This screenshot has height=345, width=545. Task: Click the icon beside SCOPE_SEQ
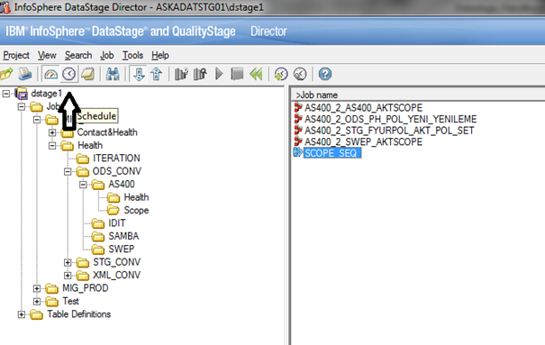point(297,152)
